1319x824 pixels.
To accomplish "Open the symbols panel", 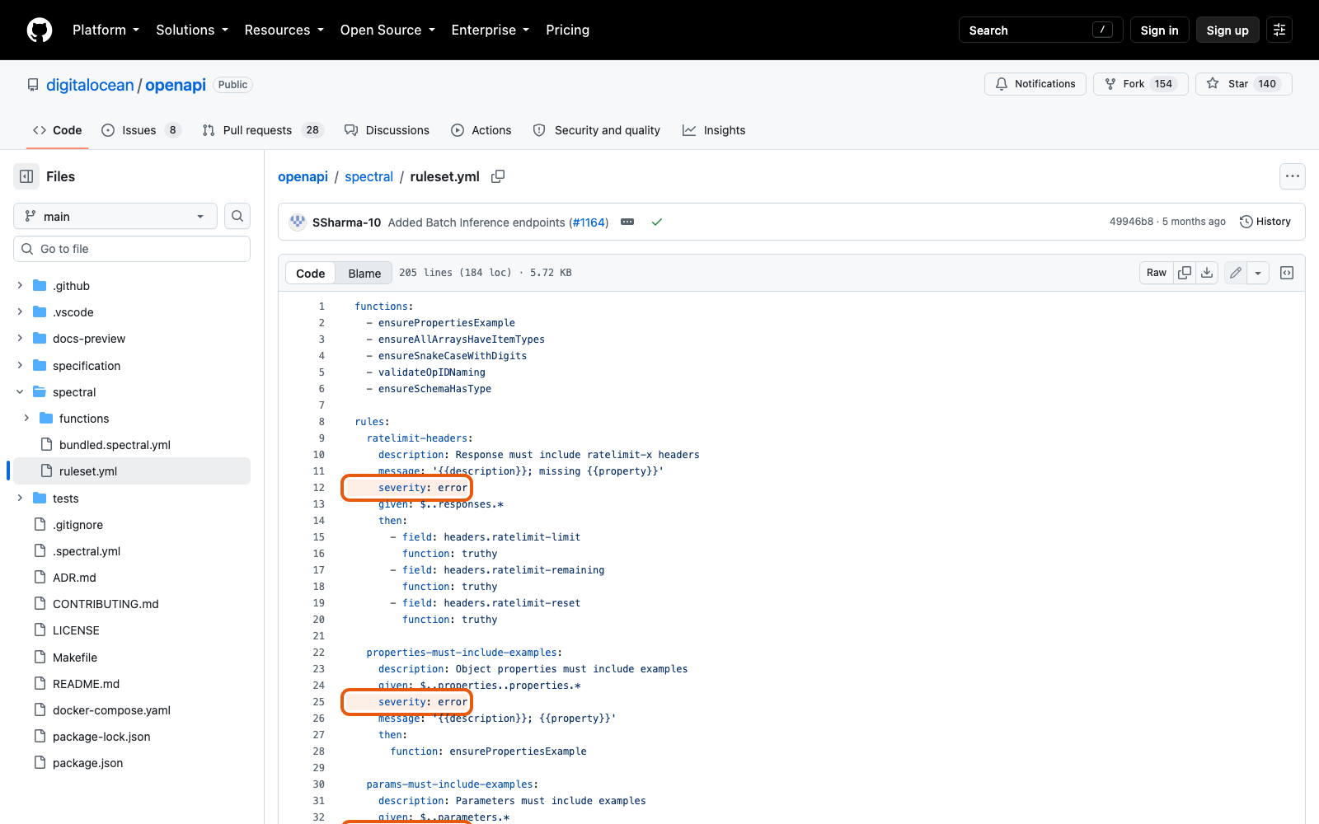I will (x=1287, y=273).
